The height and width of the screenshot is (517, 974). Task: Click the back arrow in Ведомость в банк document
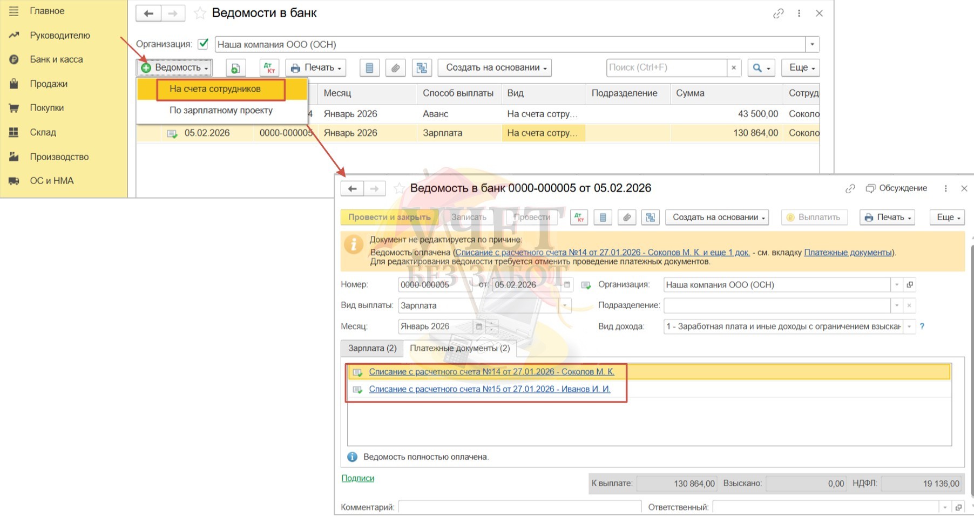click(x=352, y=188)
